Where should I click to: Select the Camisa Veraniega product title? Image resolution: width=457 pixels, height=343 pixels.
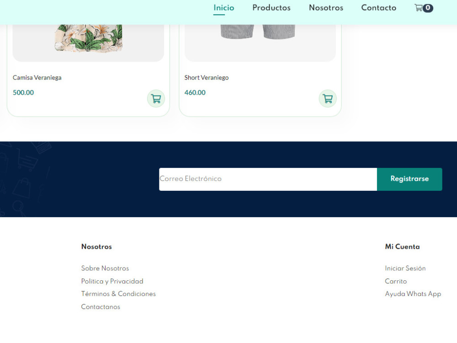[x=37, y=78]
